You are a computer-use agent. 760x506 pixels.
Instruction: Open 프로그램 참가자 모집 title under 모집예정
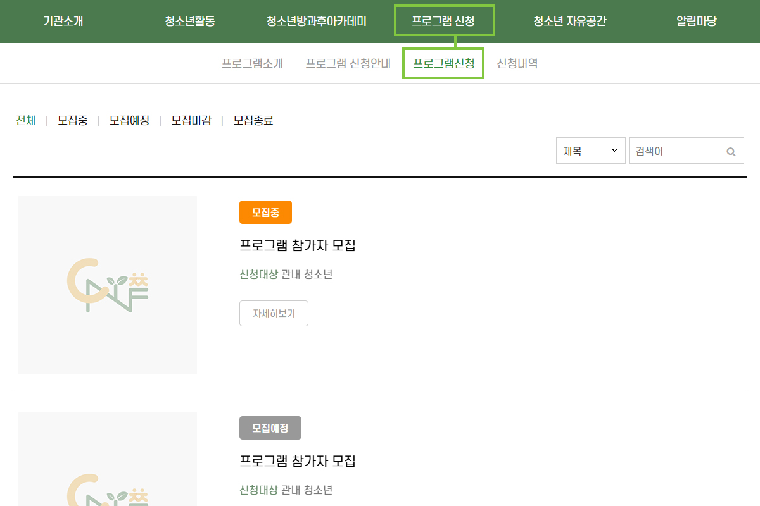[x=298, y=461]
